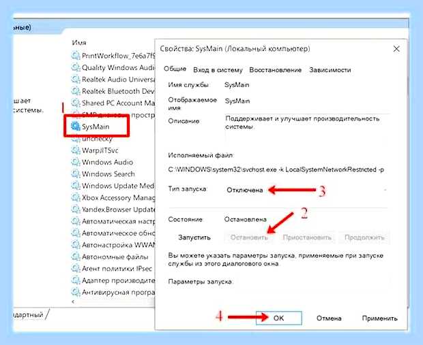Click the gear icon of Realtek Audio Universal

tap(76, 80)
